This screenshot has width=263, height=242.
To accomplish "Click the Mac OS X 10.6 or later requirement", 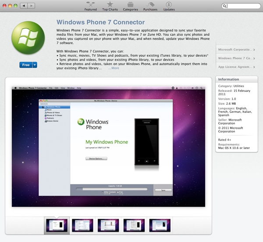I will (x=234, y=148).
